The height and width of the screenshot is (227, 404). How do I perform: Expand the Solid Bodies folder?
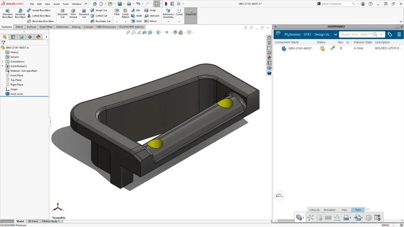click(x=2, y=66)
